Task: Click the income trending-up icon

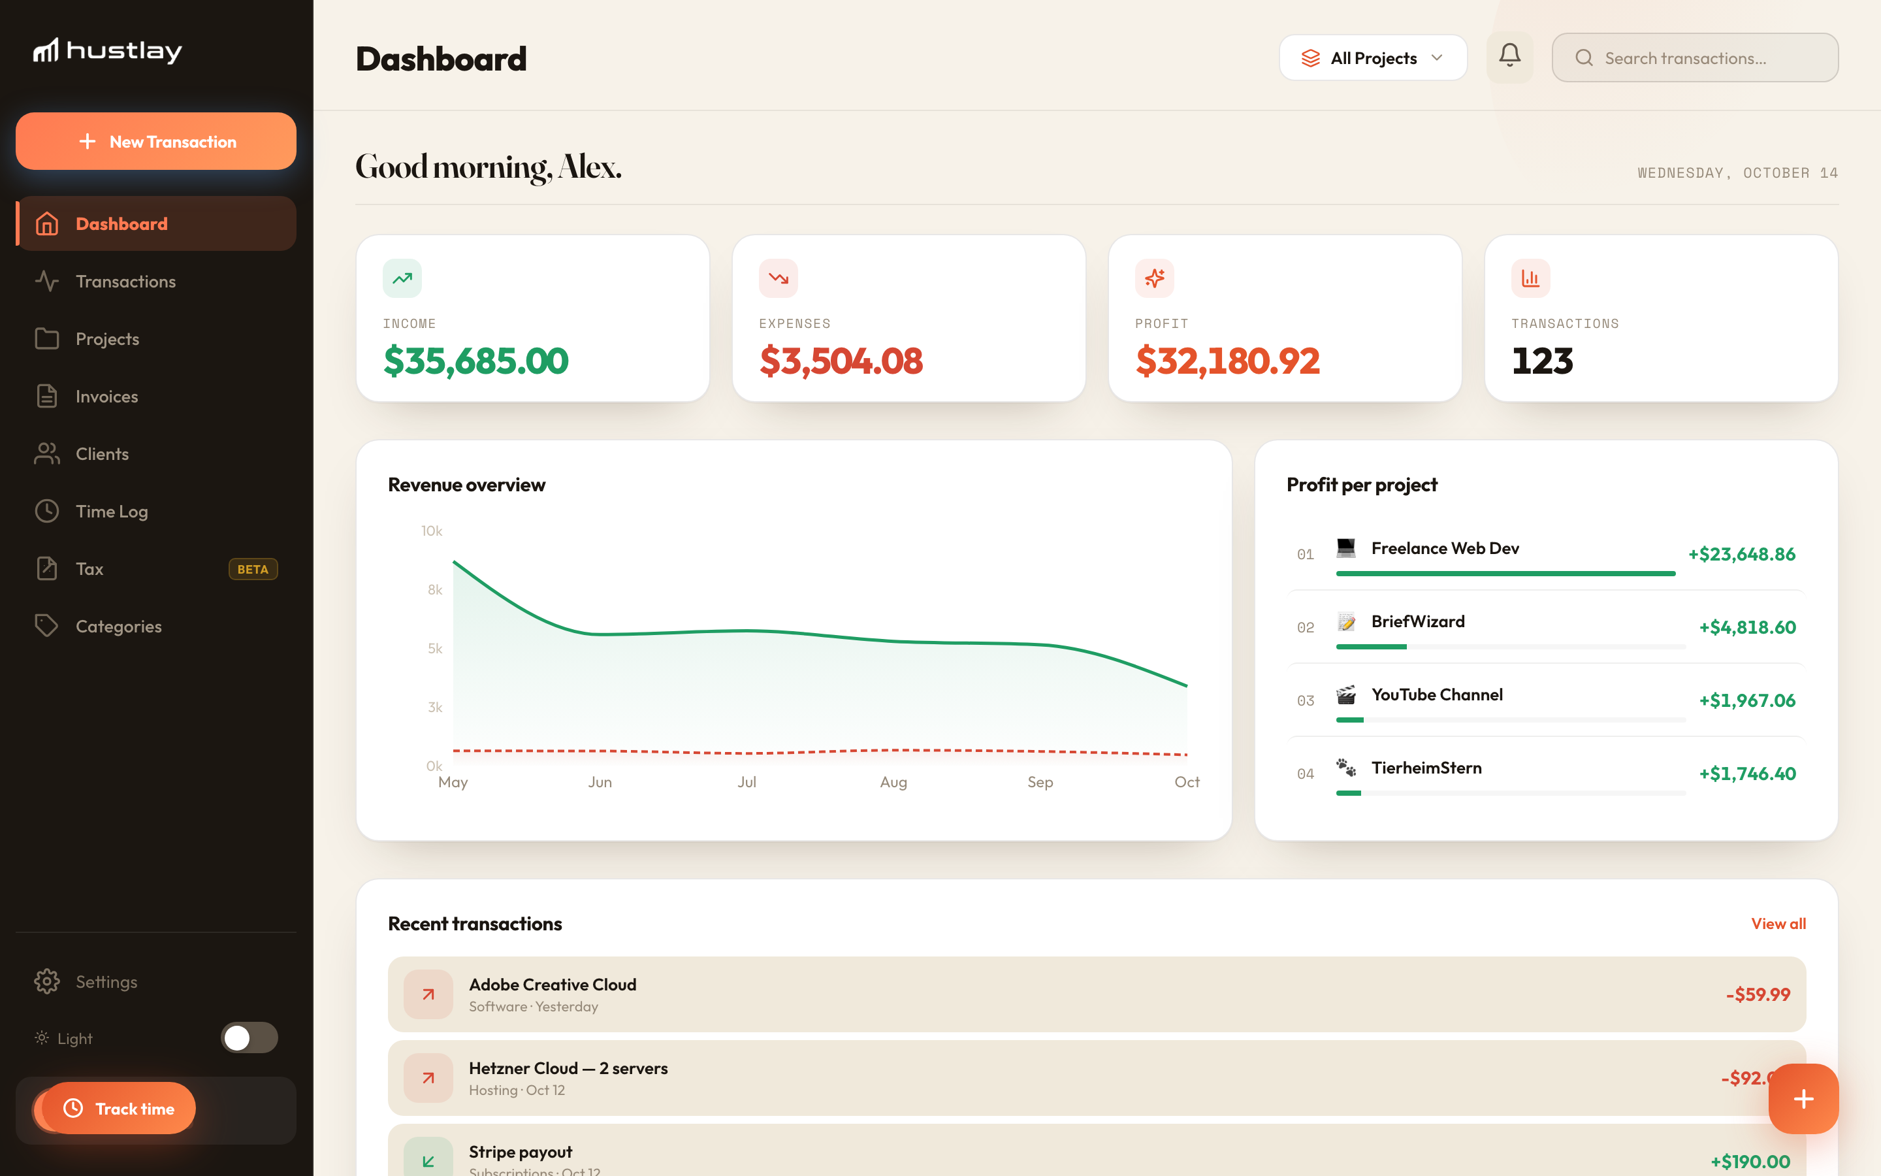Action: (402, 278)
